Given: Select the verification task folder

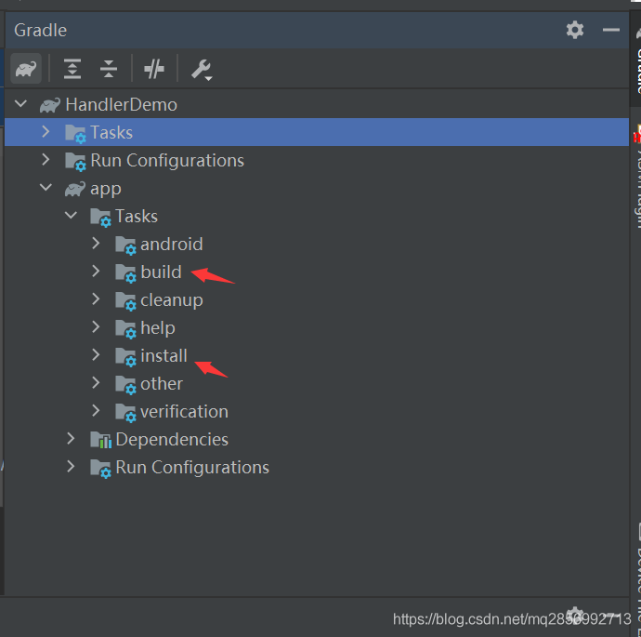Looking at the screenshot, I should pyautogui.click(x=184, y=411).
